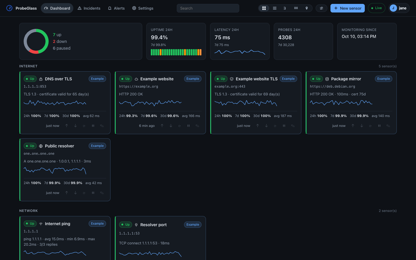This screenshot has width=416, height=260.
Task: Toggle the Live updates indicator
Action: [376, 8]
